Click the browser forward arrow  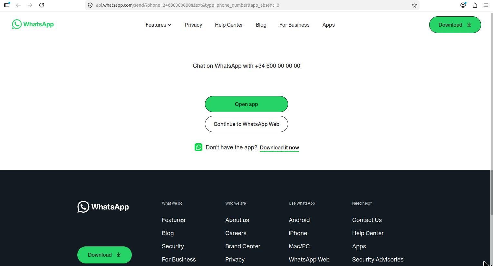[30, 5]
